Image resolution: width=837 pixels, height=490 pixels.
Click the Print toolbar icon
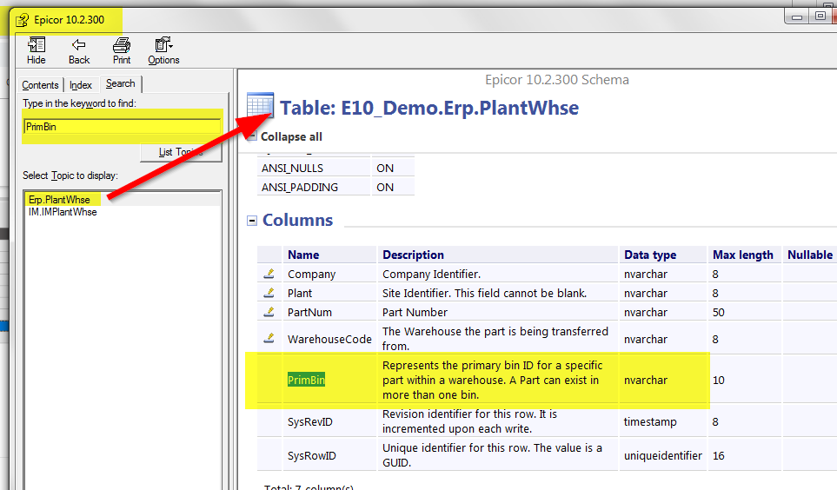click(x=122, y=50)
